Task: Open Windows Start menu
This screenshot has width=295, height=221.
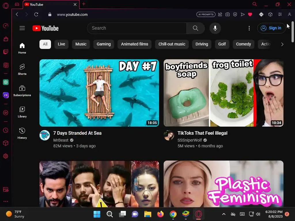Action: 97,214
